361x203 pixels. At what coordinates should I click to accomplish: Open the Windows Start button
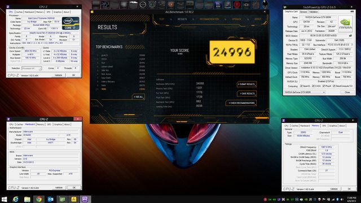[4, 199]
